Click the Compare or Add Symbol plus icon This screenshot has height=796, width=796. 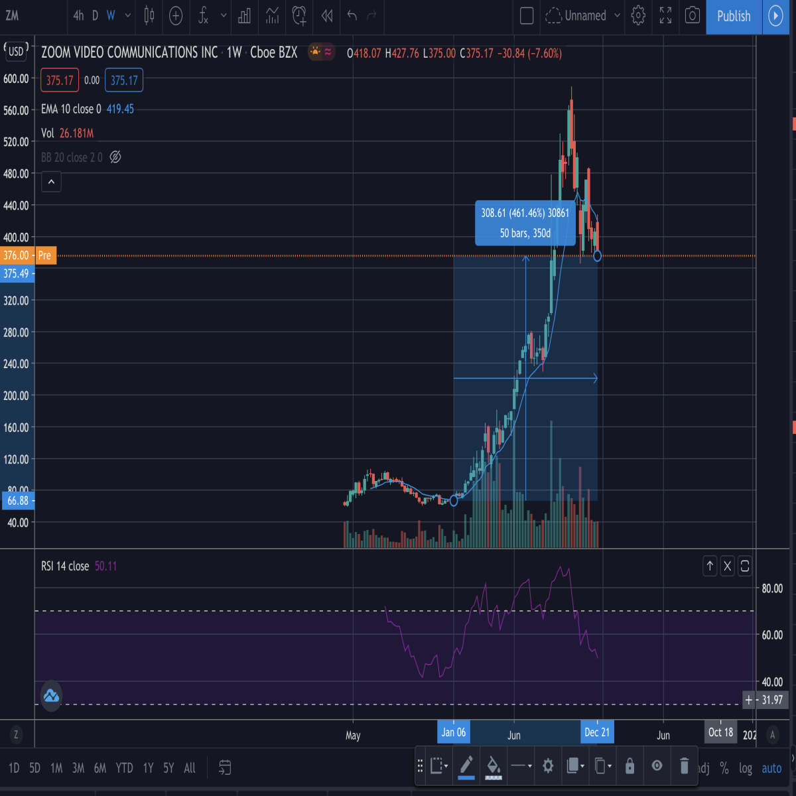[x=176, y=16]
